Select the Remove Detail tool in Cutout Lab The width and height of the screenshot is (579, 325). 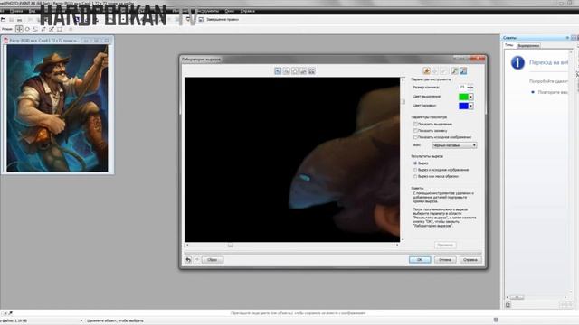pos(463,70)
